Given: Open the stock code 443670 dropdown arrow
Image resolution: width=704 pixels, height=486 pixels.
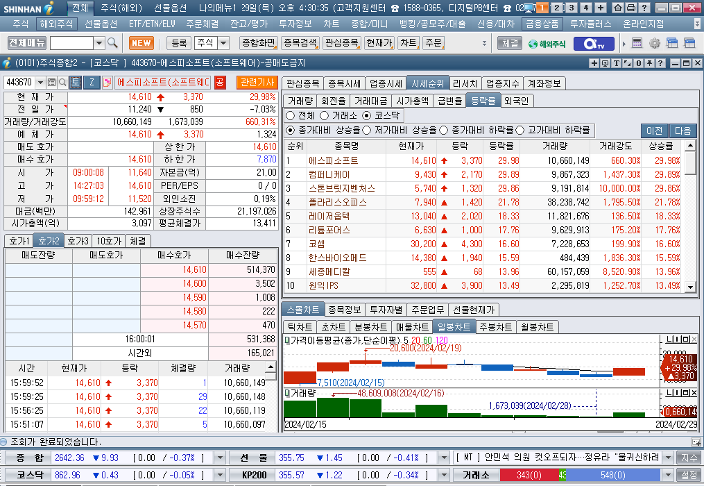Looking at the screenshot, I should 40,83.
